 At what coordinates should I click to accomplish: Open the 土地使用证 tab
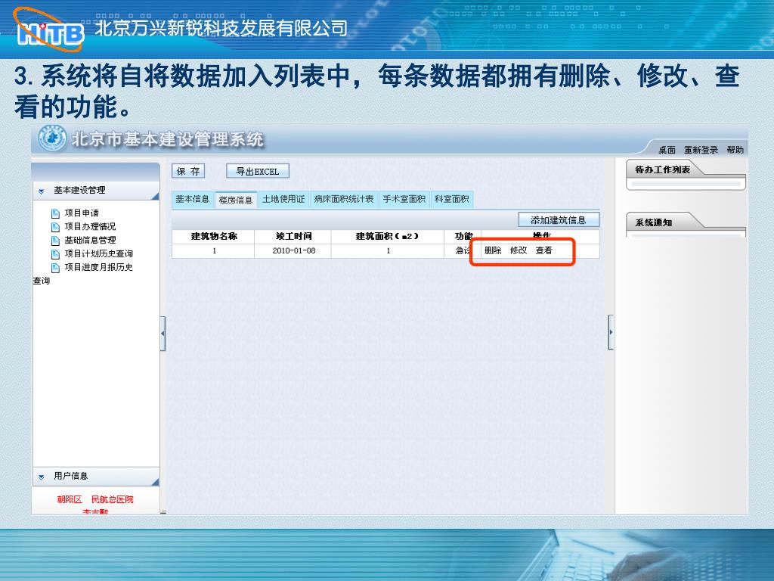tap(283, 199)
